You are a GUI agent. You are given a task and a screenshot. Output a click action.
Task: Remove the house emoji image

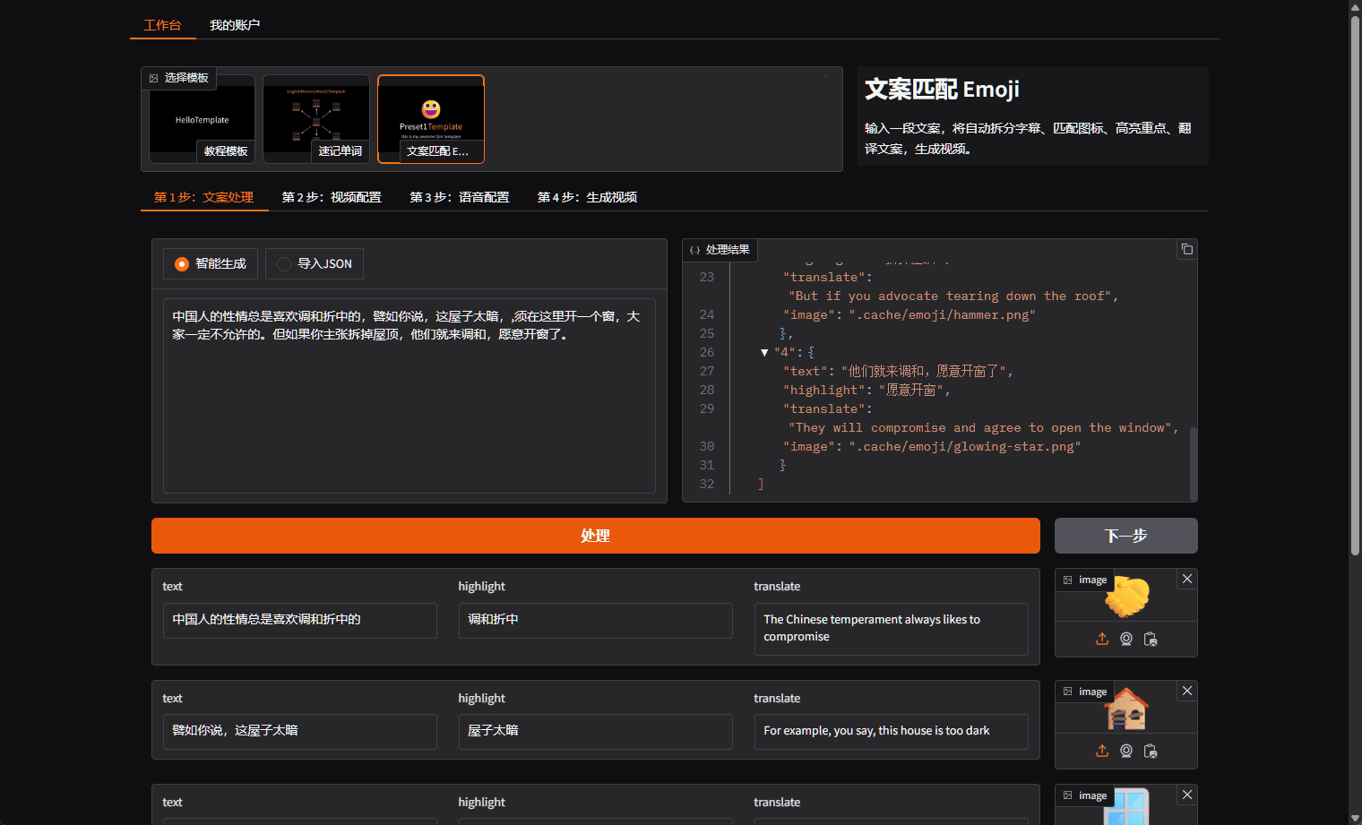point(1187,691)
